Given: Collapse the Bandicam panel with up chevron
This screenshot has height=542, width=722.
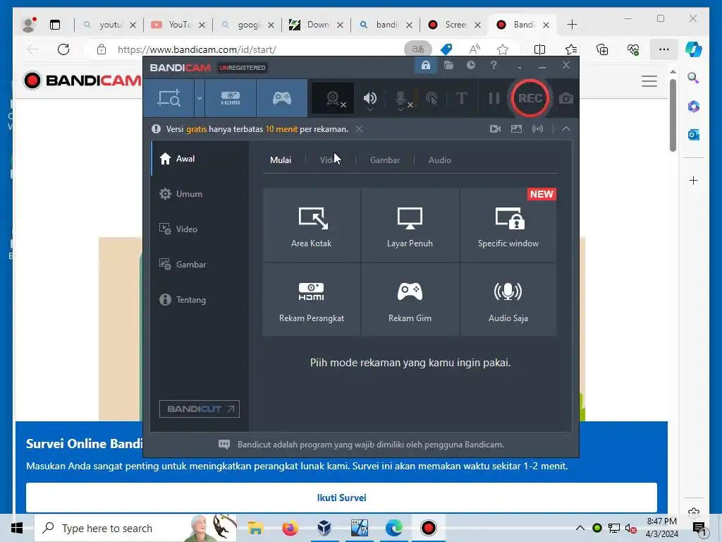Looking at the screenshot, I should (566, 129).
